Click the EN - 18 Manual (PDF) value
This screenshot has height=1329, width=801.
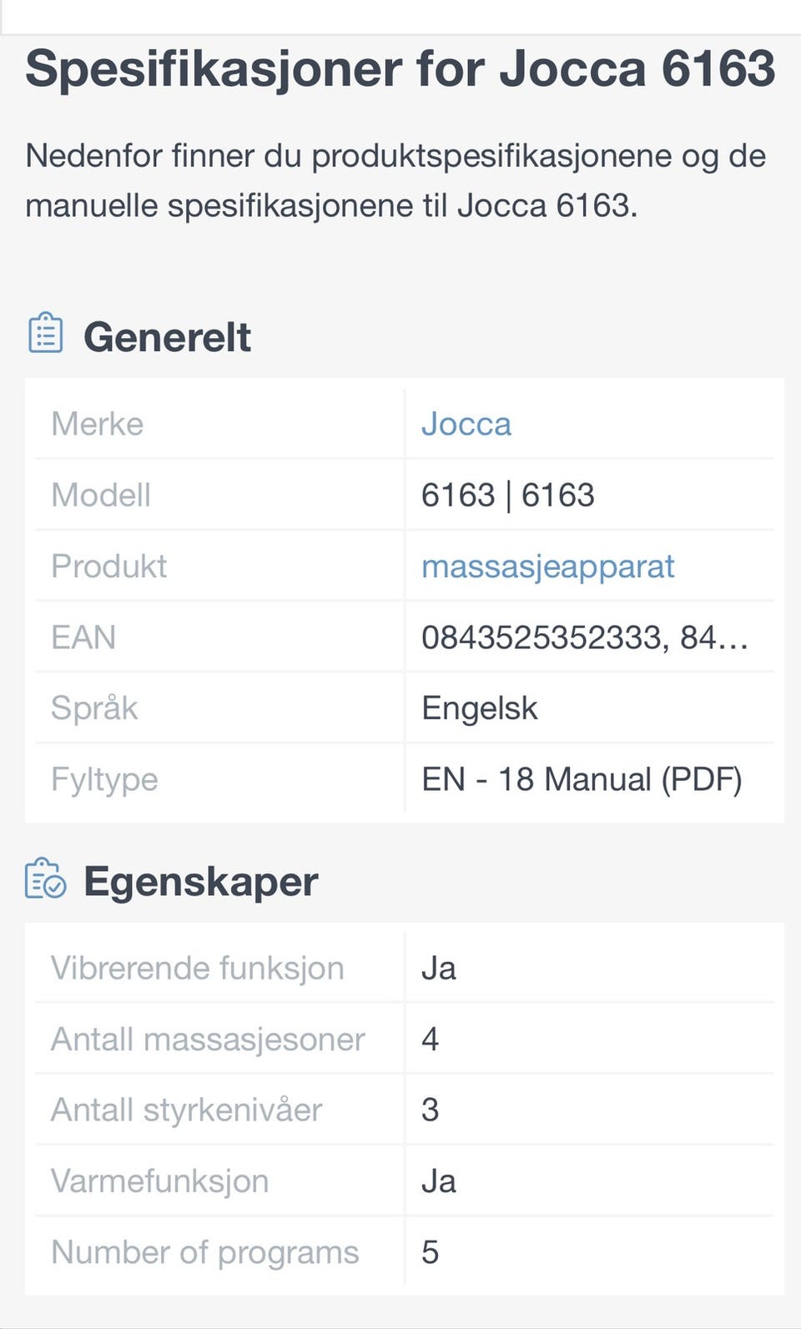582,779
